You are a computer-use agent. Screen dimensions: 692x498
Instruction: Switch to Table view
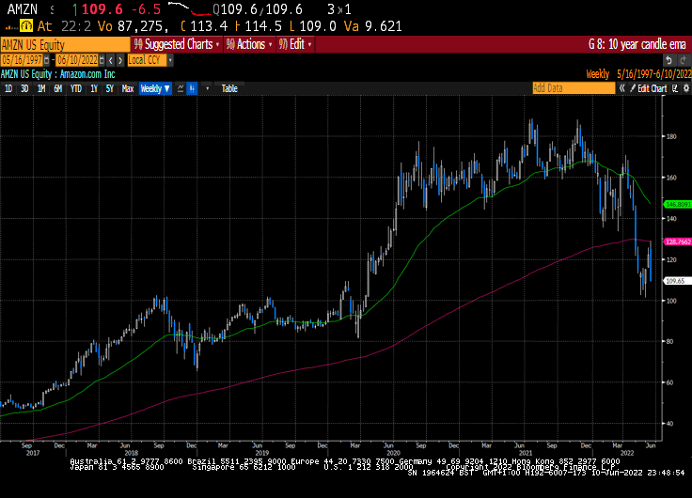coord(229,88)
